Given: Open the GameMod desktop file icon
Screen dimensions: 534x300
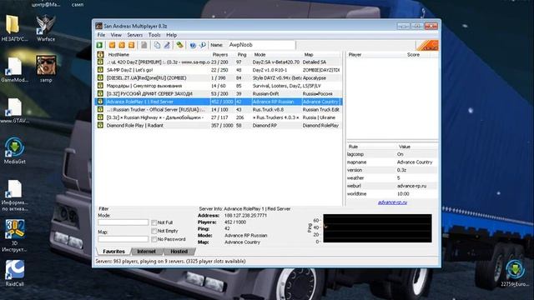Looking at the screenshot, I should tap(15, 69).
